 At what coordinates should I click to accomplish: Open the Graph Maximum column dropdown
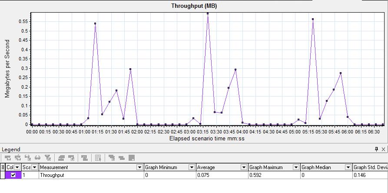click(295, 167)
